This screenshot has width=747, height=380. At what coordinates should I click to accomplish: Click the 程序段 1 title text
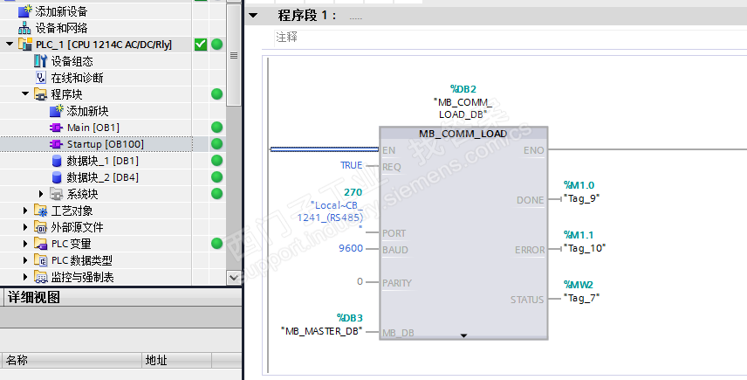pyautogui.click(x=307, y=16)
